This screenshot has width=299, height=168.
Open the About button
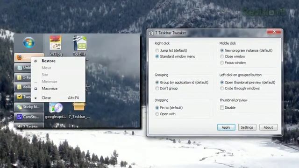tap(268, 127)
